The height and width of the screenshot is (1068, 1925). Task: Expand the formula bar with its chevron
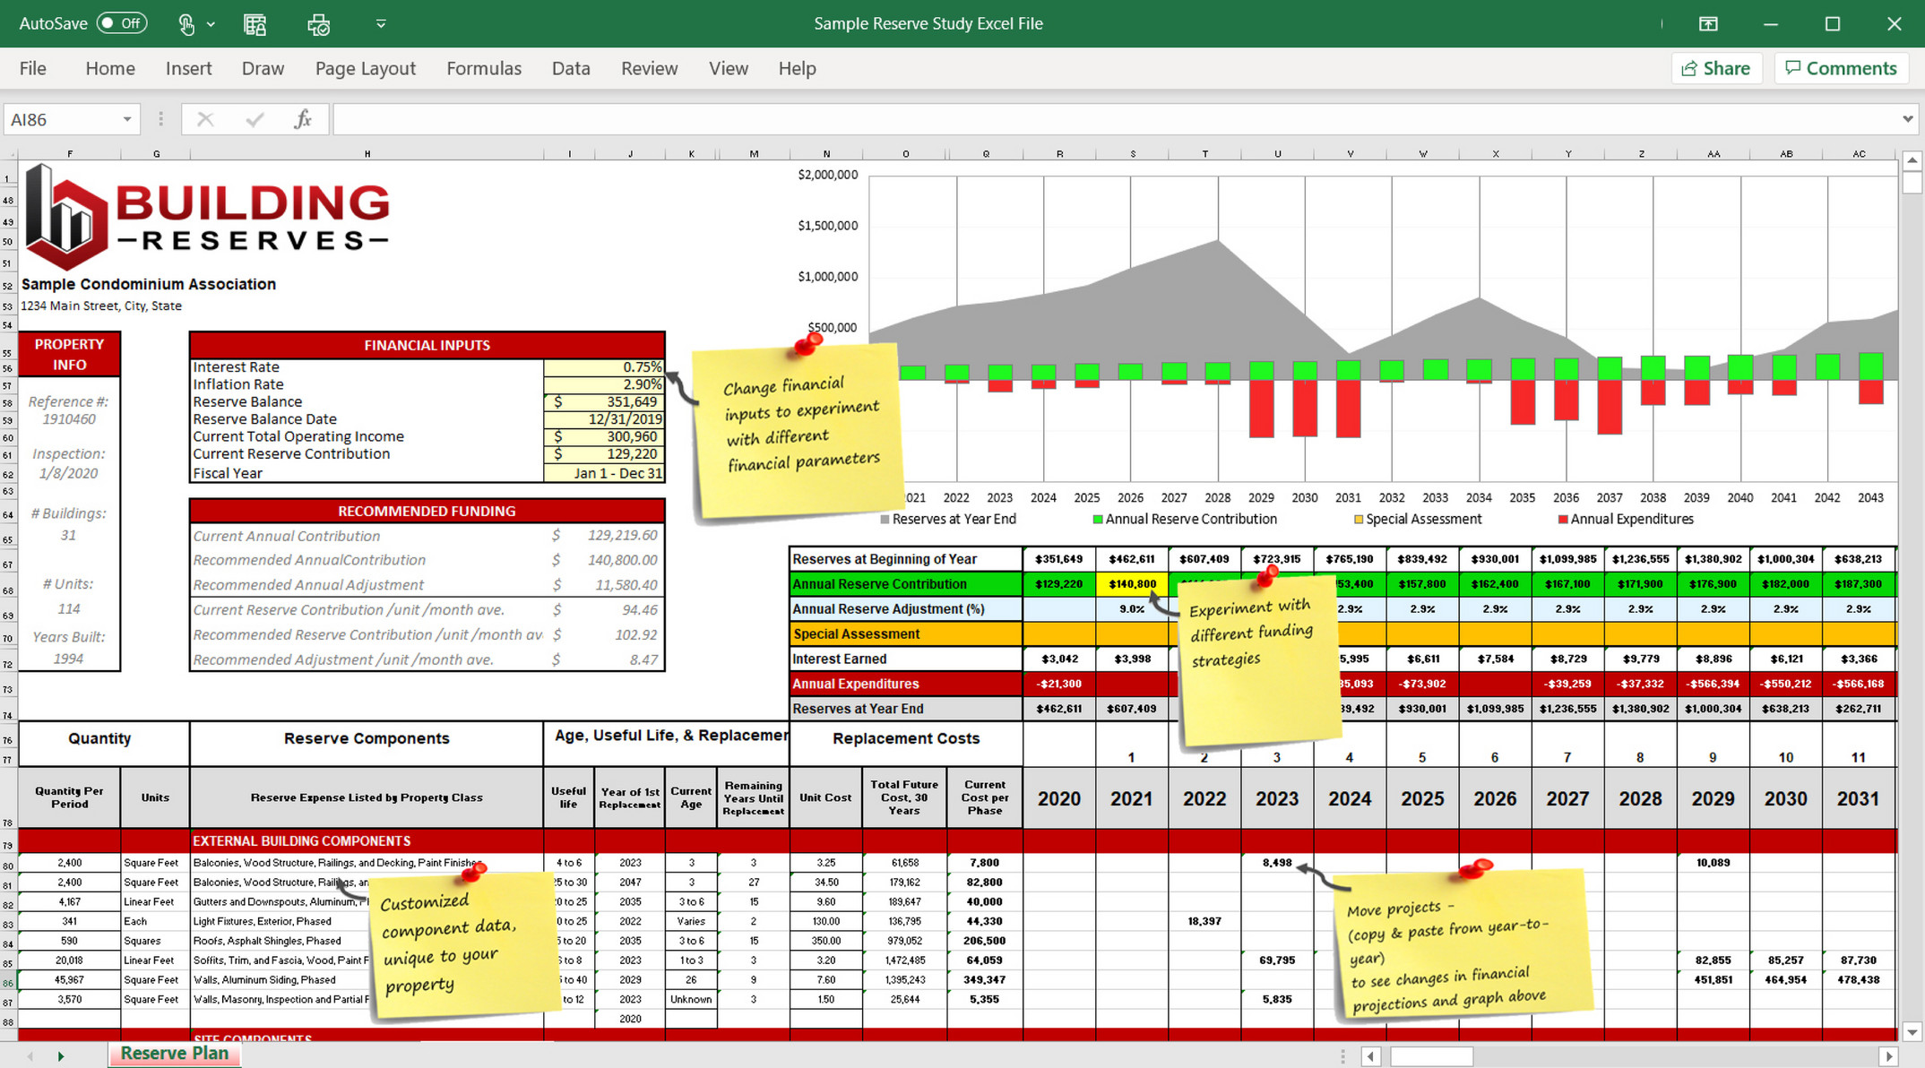1907,118
